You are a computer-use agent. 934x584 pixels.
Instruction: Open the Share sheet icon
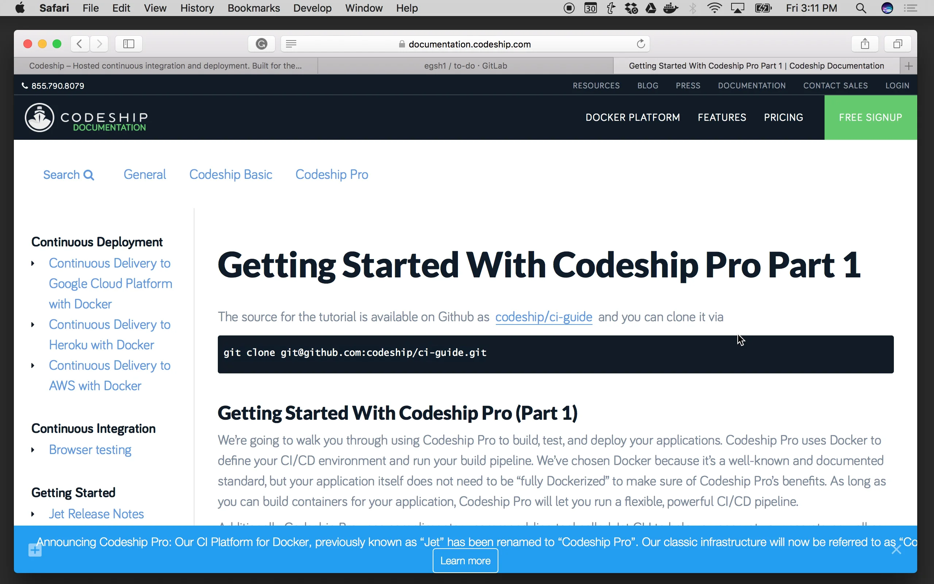click(x=865, y=44)
